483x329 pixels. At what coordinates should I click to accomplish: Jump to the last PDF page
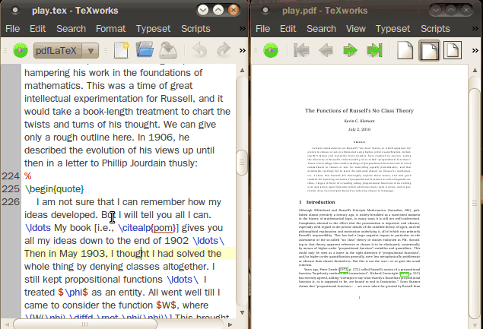pos(373,51)
